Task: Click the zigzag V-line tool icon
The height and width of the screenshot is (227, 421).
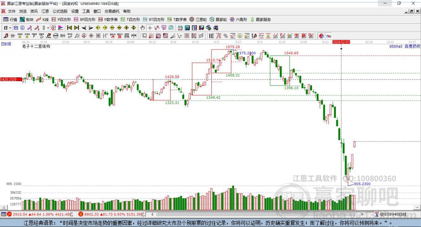Action: (179, 36)
